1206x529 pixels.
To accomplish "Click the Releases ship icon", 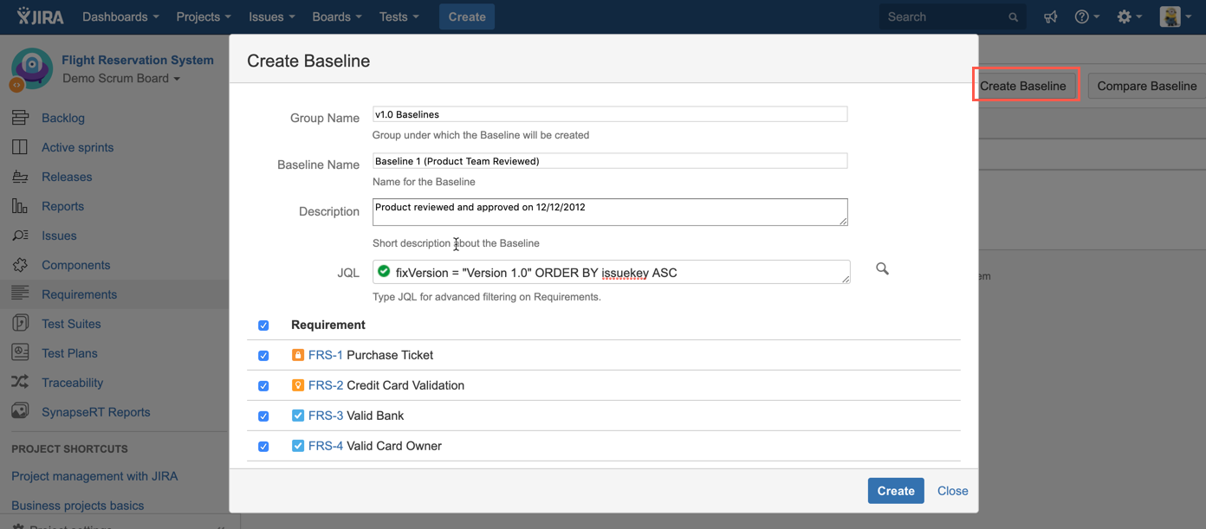I will point(20,177).
